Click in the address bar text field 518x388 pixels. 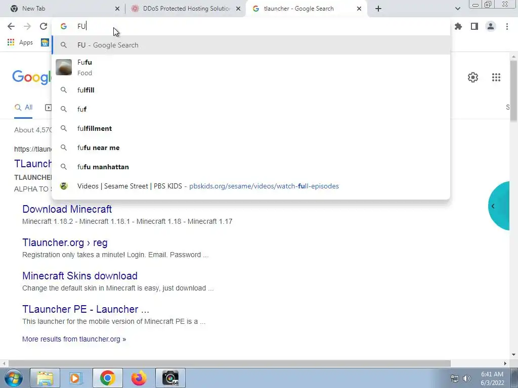251,26
